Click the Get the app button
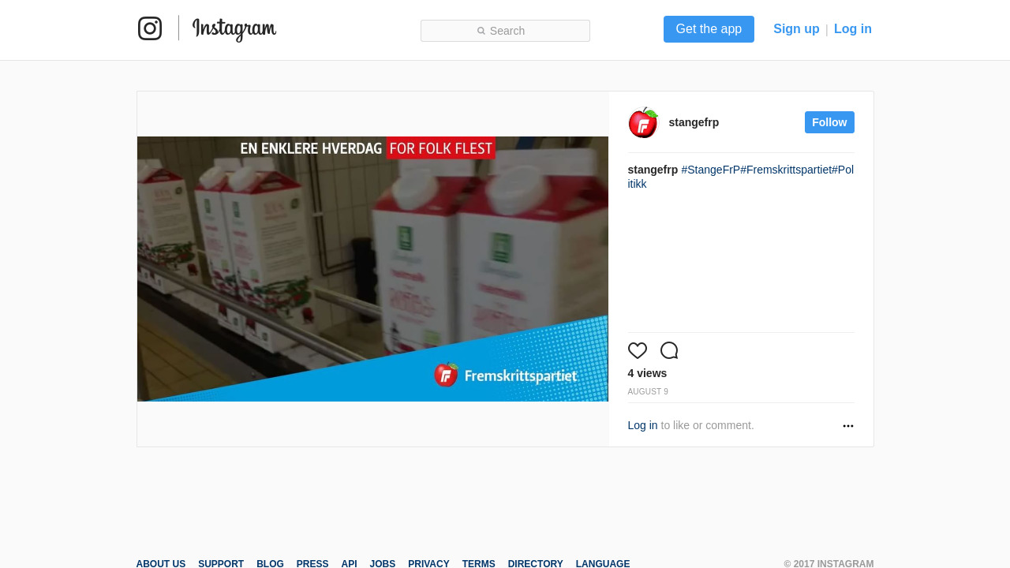1010x568 pixels. click(x=709, y=29)
